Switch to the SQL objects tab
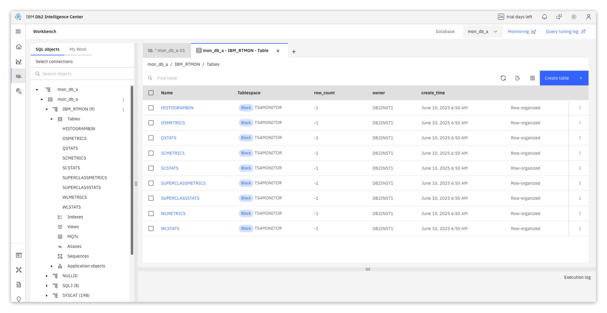This screenshot has width=607, height=313. tap(47, 49)
